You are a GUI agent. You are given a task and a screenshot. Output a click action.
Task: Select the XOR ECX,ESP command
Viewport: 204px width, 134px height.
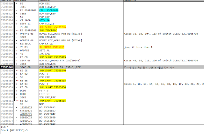click(x=47, y=7)
